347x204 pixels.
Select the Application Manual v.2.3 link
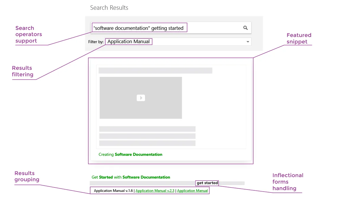click(x=155, y=190)
